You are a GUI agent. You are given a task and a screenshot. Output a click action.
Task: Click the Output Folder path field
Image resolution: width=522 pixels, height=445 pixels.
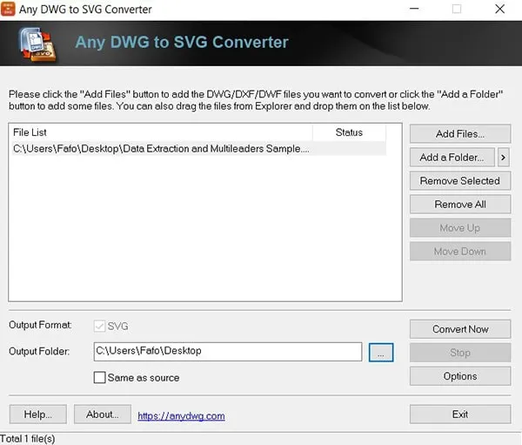pos(228,352)
